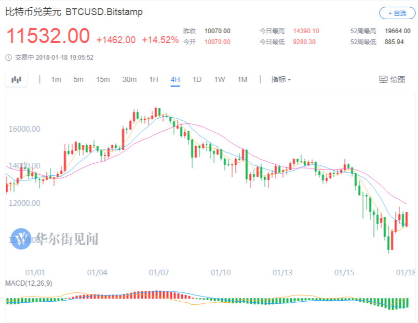The image size is (418, 323).
Task: Switch to 30m timeframe
Action: [x=129, y=79]
